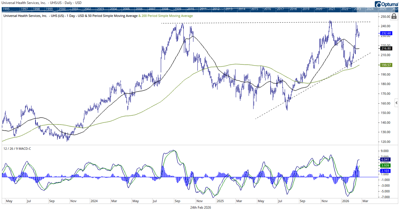The image size is (400, 213).
Task: Click 1997 in the top year strip
Action: pos(25,9)
